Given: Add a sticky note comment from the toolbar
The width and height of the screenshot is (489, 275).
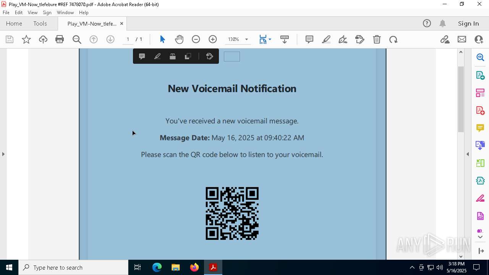Looking at the screenshot, I should coord(309,39).
